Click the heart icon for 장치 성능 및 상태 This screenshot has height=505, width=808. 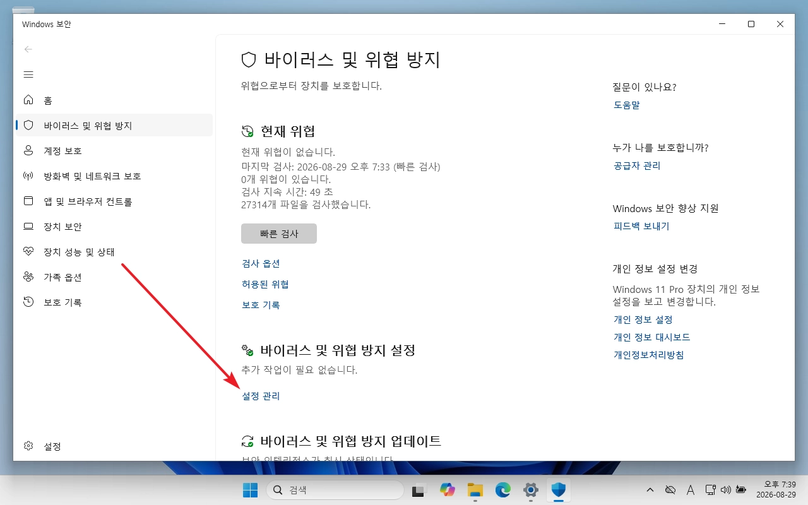[x=28, y=251]
